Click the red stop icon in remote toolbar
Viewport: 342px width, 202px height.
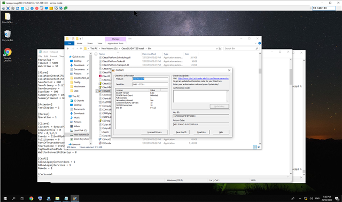point(37,9)
